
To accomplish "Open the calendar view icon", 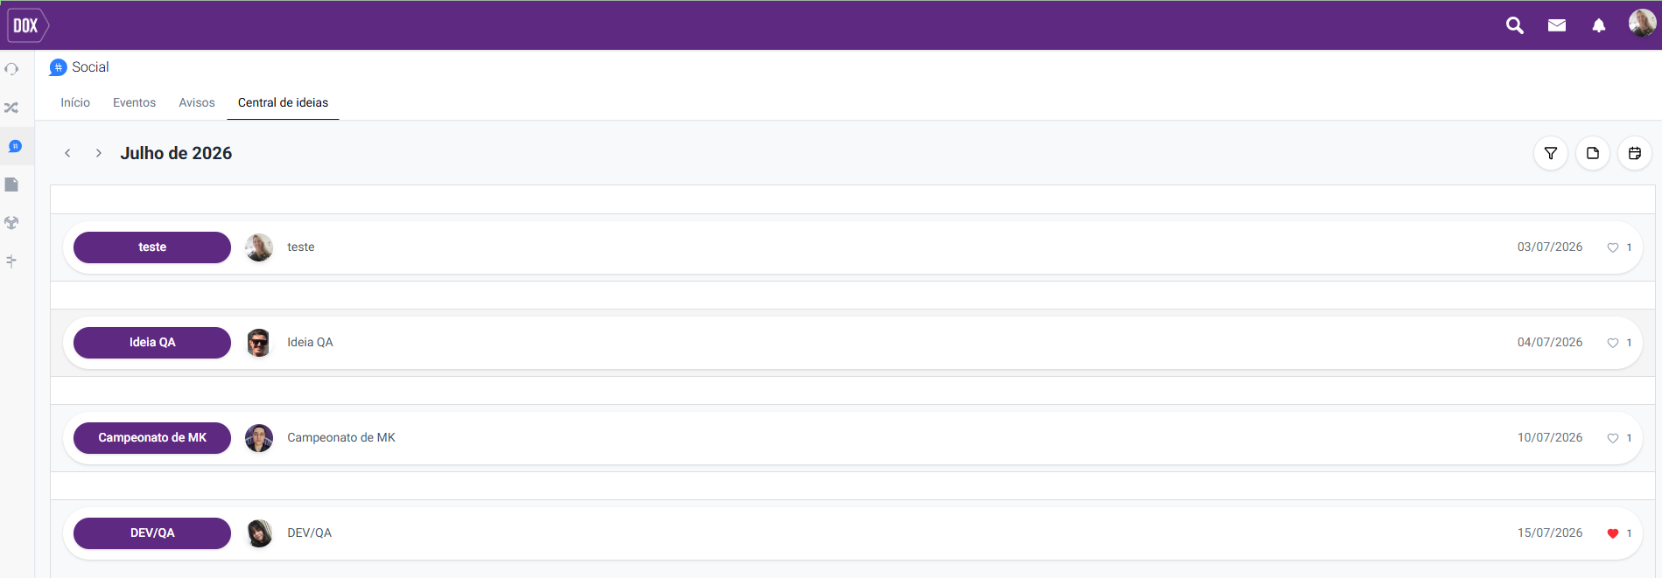I will (1634, 153).
